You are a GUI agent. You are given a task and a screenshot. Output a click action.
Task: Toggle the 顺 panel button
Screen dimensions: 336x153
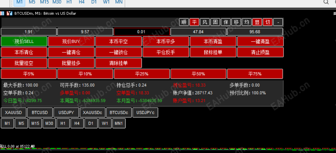pyautogui.click(x=184, y=22)
